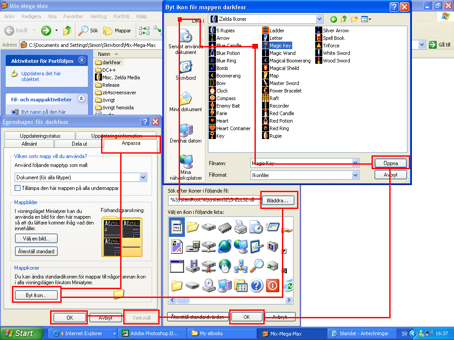The image size is (454, 340).
Task: Select the Misc. Zelda Media item
Action: 117,77
